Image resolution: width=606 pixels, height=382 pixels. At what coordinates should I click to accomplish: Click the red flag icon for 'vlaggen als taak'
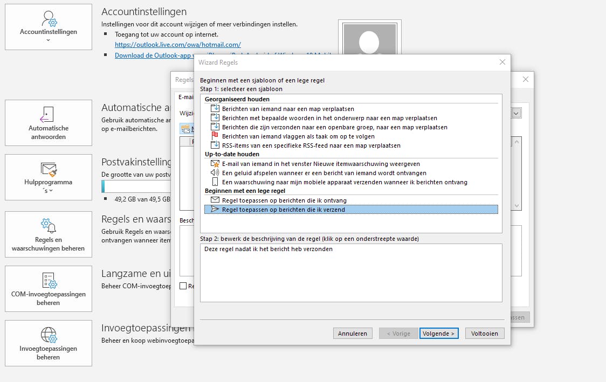tap(215, 136)
